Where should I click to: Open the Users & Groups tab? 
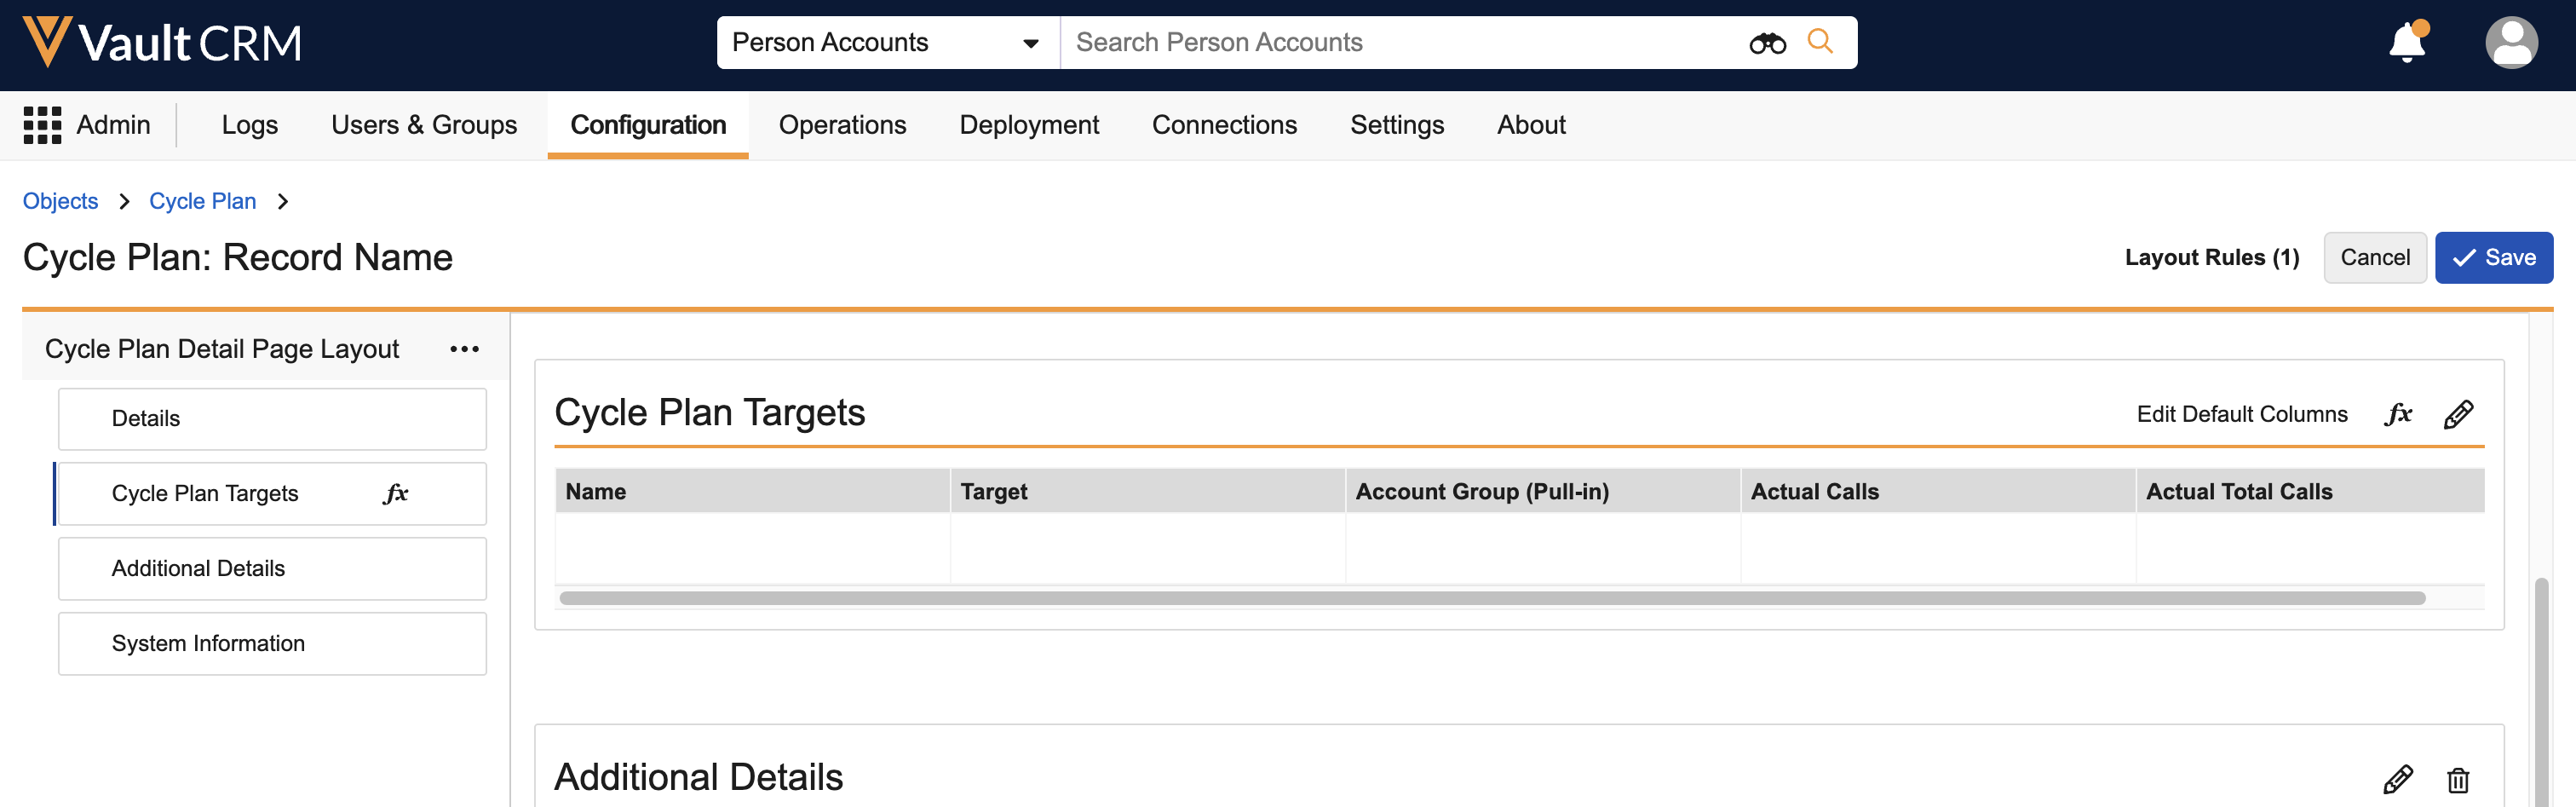pyautogui.click(x=424, y=125)
